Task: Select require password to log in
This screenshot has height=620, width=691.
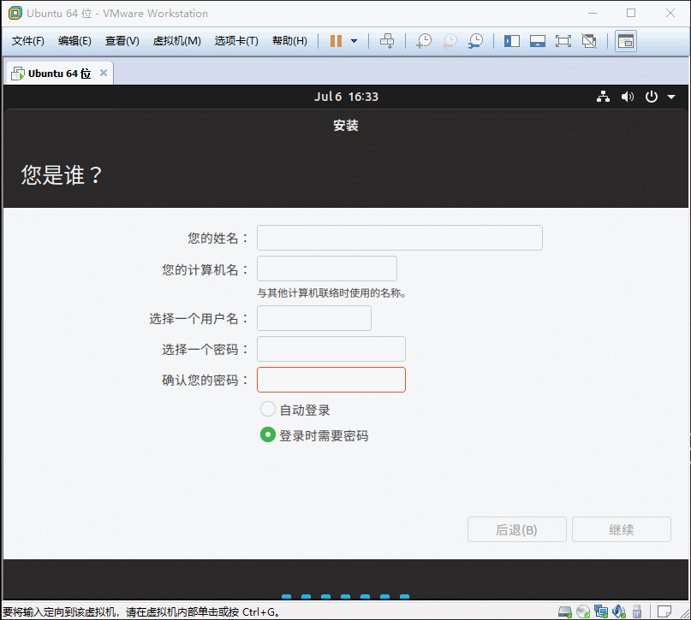Action: pos(268,435)
